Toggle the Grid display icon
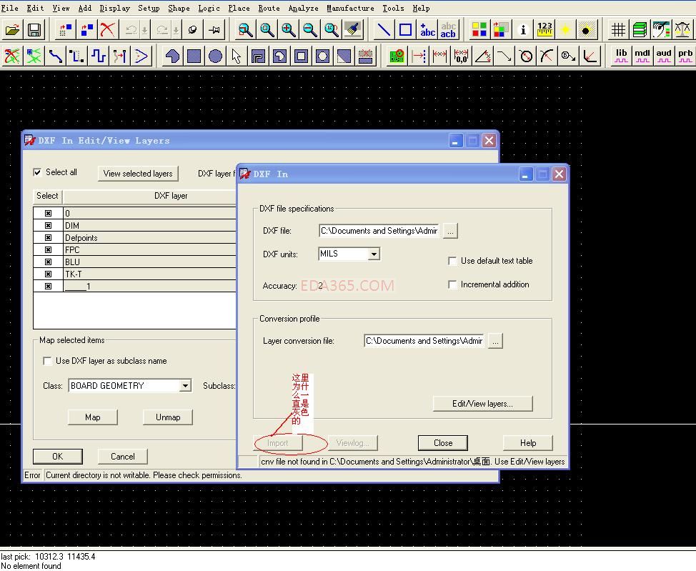The image size is (696, 571). click(618, 30)
